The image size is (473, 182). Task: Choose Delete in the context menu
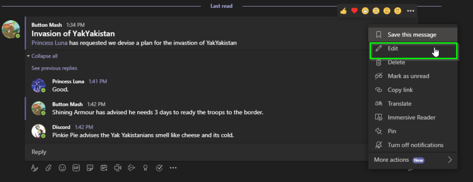tap(412, 62)
